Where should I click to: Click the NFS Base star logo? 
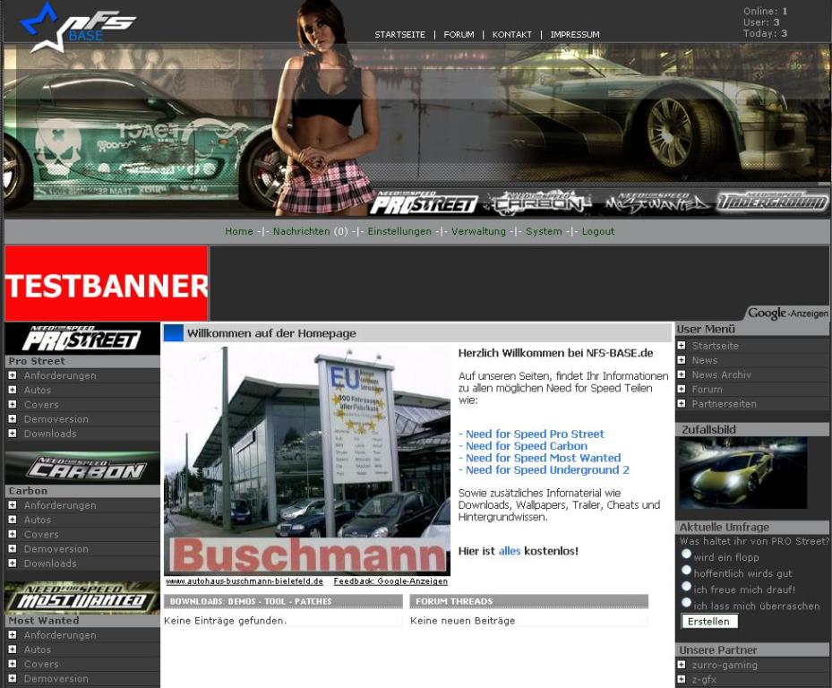click(77, 27)
